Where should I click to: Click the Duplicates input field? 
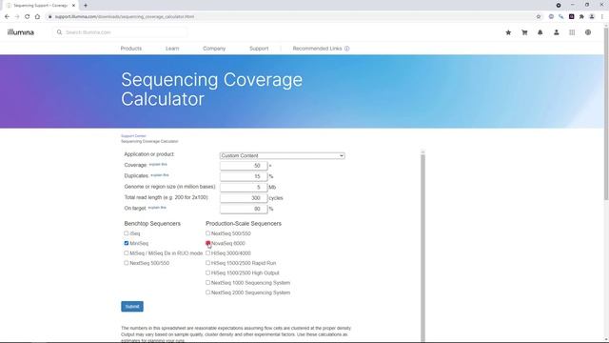click(x=244, y=176)
